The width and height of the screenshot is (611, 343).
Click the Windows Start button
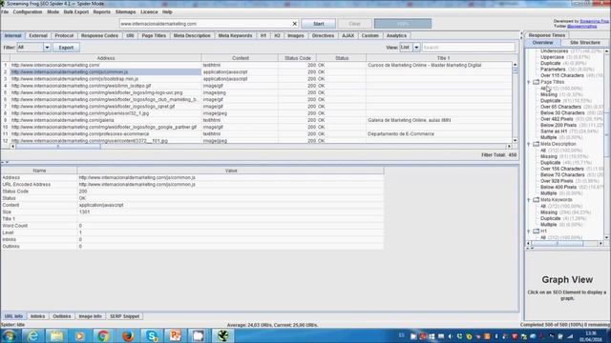(x=10, y=335)
